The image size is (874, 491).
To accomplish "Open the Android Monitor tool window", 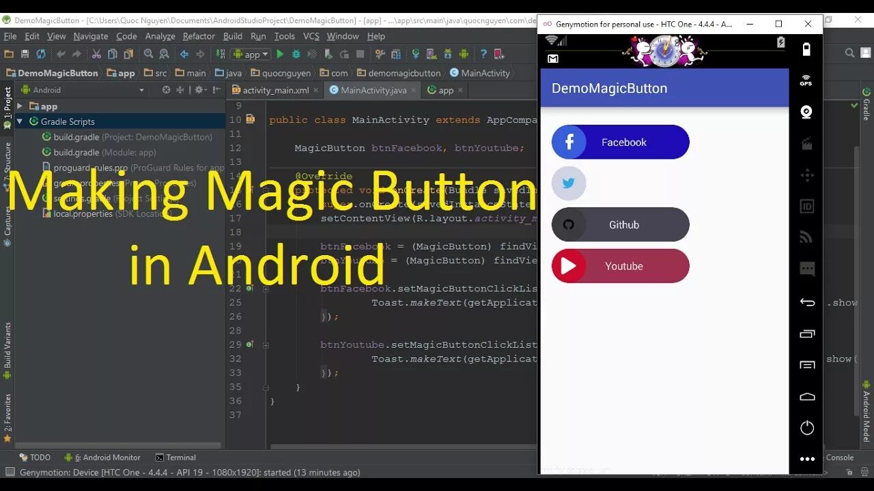I will (102, 458).
